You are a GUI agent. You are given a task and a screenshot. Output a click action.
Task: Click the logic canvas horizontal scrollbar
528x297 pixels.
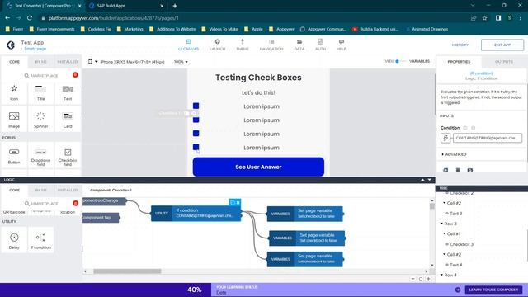(127, 271)
